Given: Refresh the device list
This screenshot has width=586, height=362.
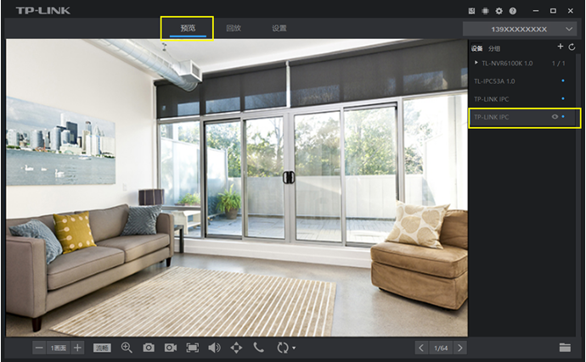Looking at the screenshot, I should coord(572,47).
